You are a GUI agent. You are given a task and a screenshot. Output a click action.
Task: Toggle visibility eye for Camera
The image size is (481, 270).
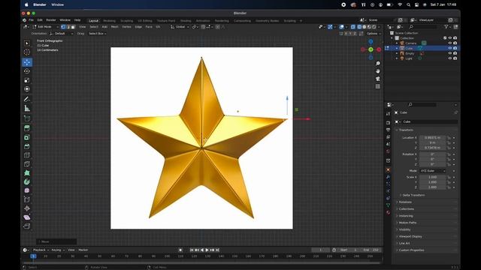pyautogui.click(x=450, y=43)
